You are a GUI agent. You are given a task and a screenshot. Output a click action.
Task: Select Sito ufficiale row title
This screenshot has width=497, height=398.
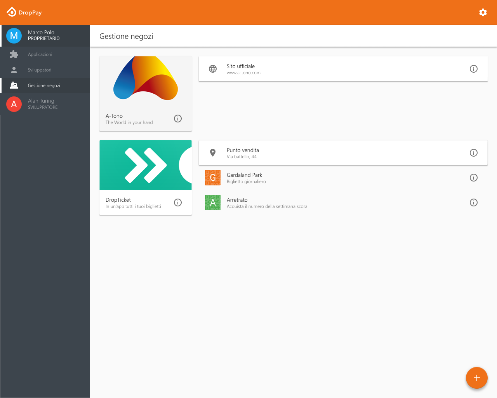coord(241,66)
